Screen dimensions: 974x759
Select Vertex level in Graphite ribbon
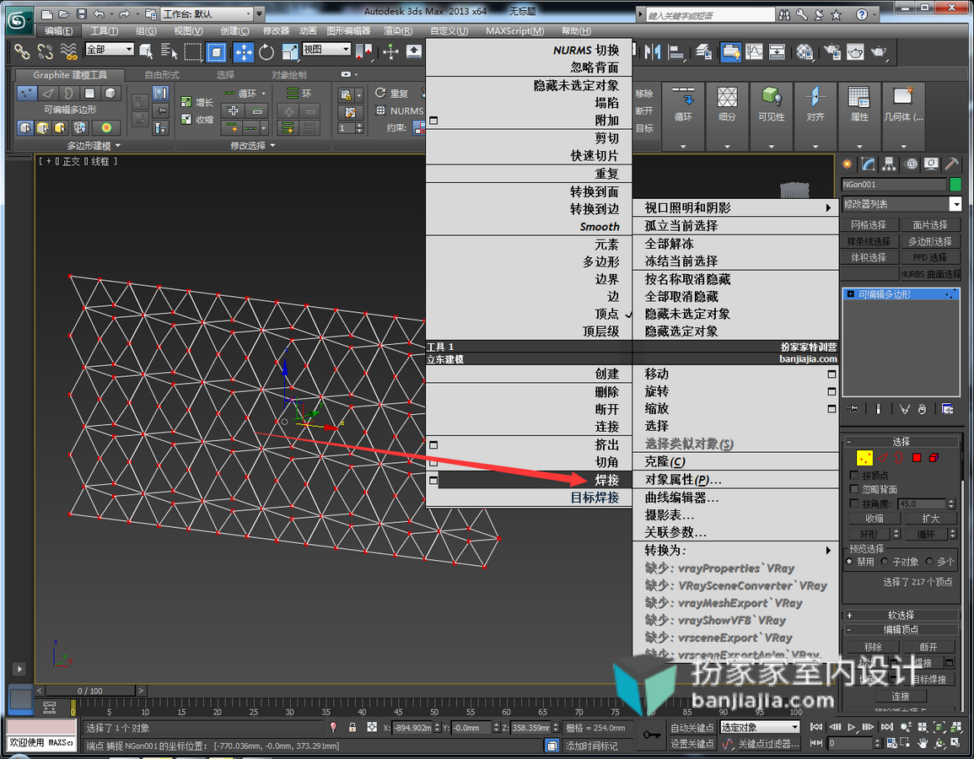coord(27,93)
